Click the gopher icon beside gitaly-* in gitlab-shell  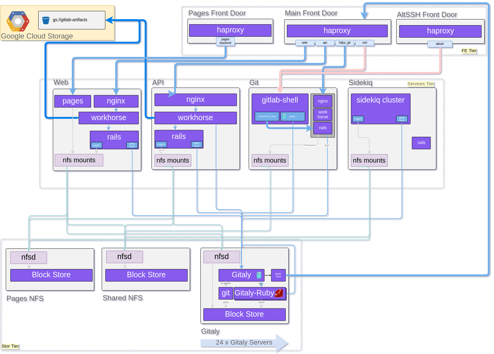(284, 116)
